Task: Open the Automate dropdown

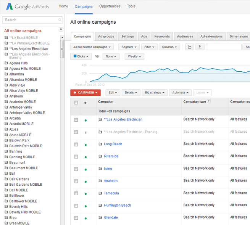Action: 180,93
